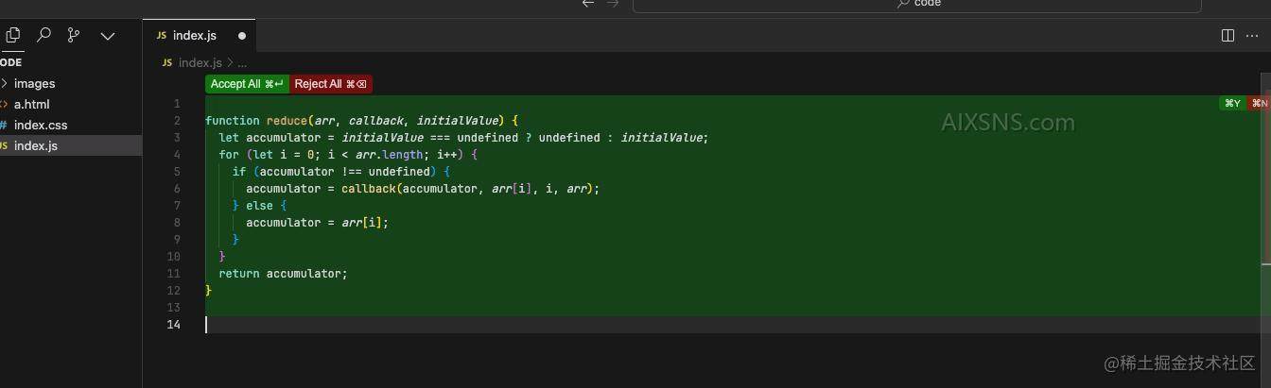Viewport: 1271px width, 388px height.
Task: Open the Source Control view icon
Action: (74, 35)
